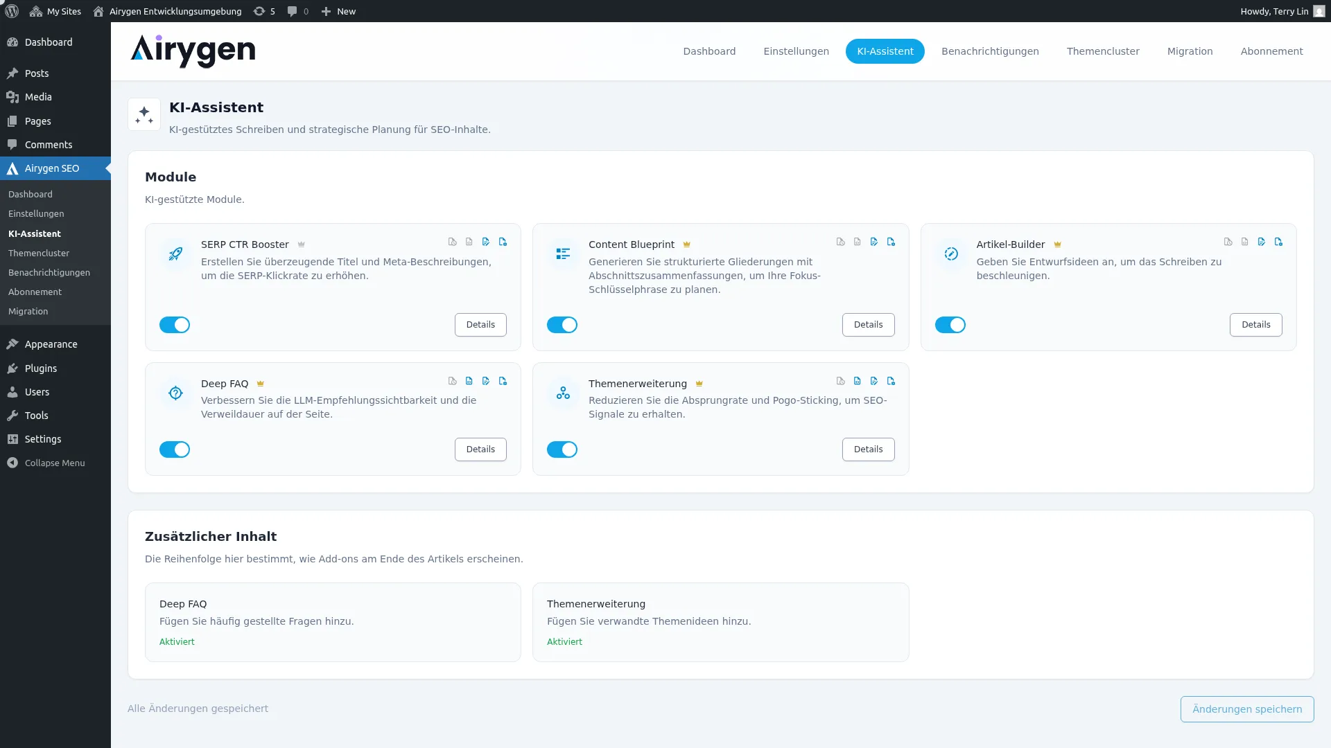Click the file-code icon on Artikel-Builder card
The height and width of the screenshot is (748, 1331).
point(1244,242)
